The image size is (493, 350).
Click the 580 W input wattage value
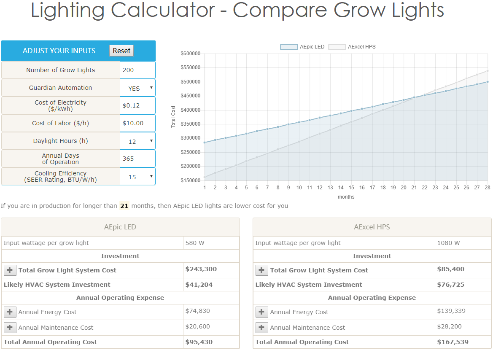194,243
